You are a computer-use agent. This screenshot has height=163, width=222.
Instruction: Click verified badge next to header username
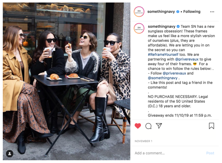pos(178,12)
